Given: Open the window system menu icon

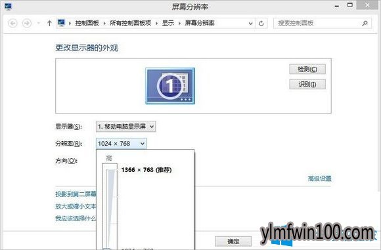Looking at the screenshot, I should tap(8, 7).
